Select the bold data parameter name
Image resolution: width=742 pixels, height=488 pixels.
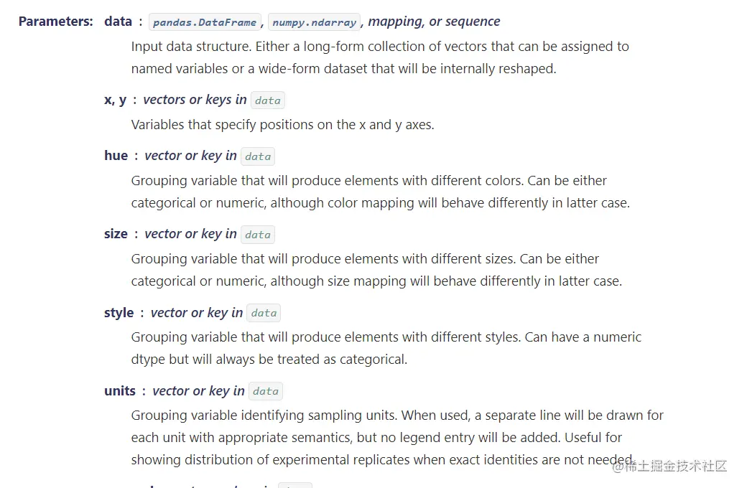118,22
